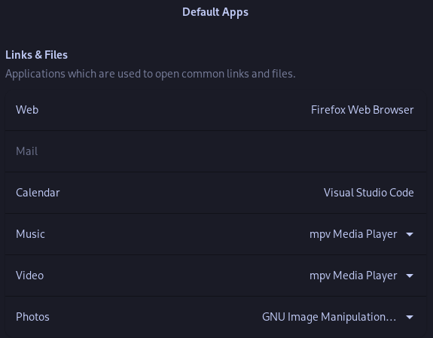The width and height of the screenshot is (433, 338).
Task: Select mpv Media Player in Music row
Action: [x=353, y=234]
